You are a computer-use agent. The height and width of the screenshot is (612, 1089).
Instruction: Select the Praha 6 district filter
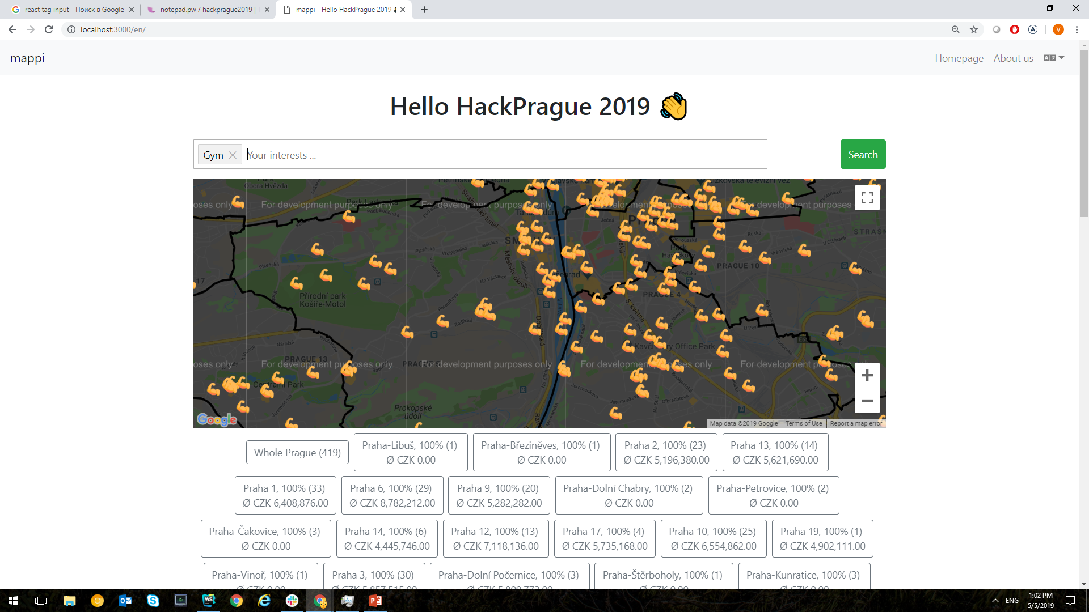pyautogui.click(x=392, y=495)
